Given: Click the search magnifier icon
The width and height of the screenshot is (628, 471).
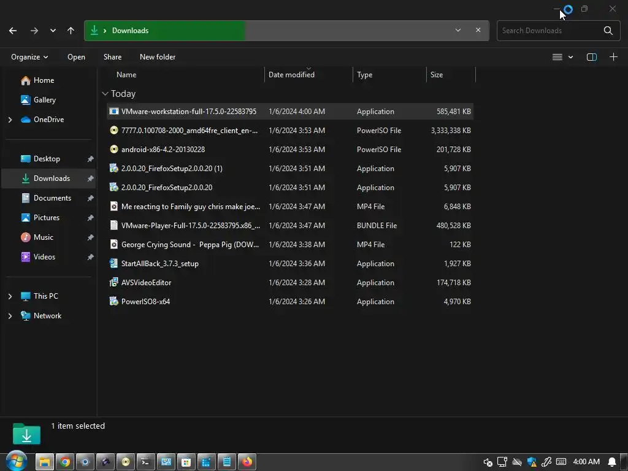Looking at the screenshot, I should [608, 31].
